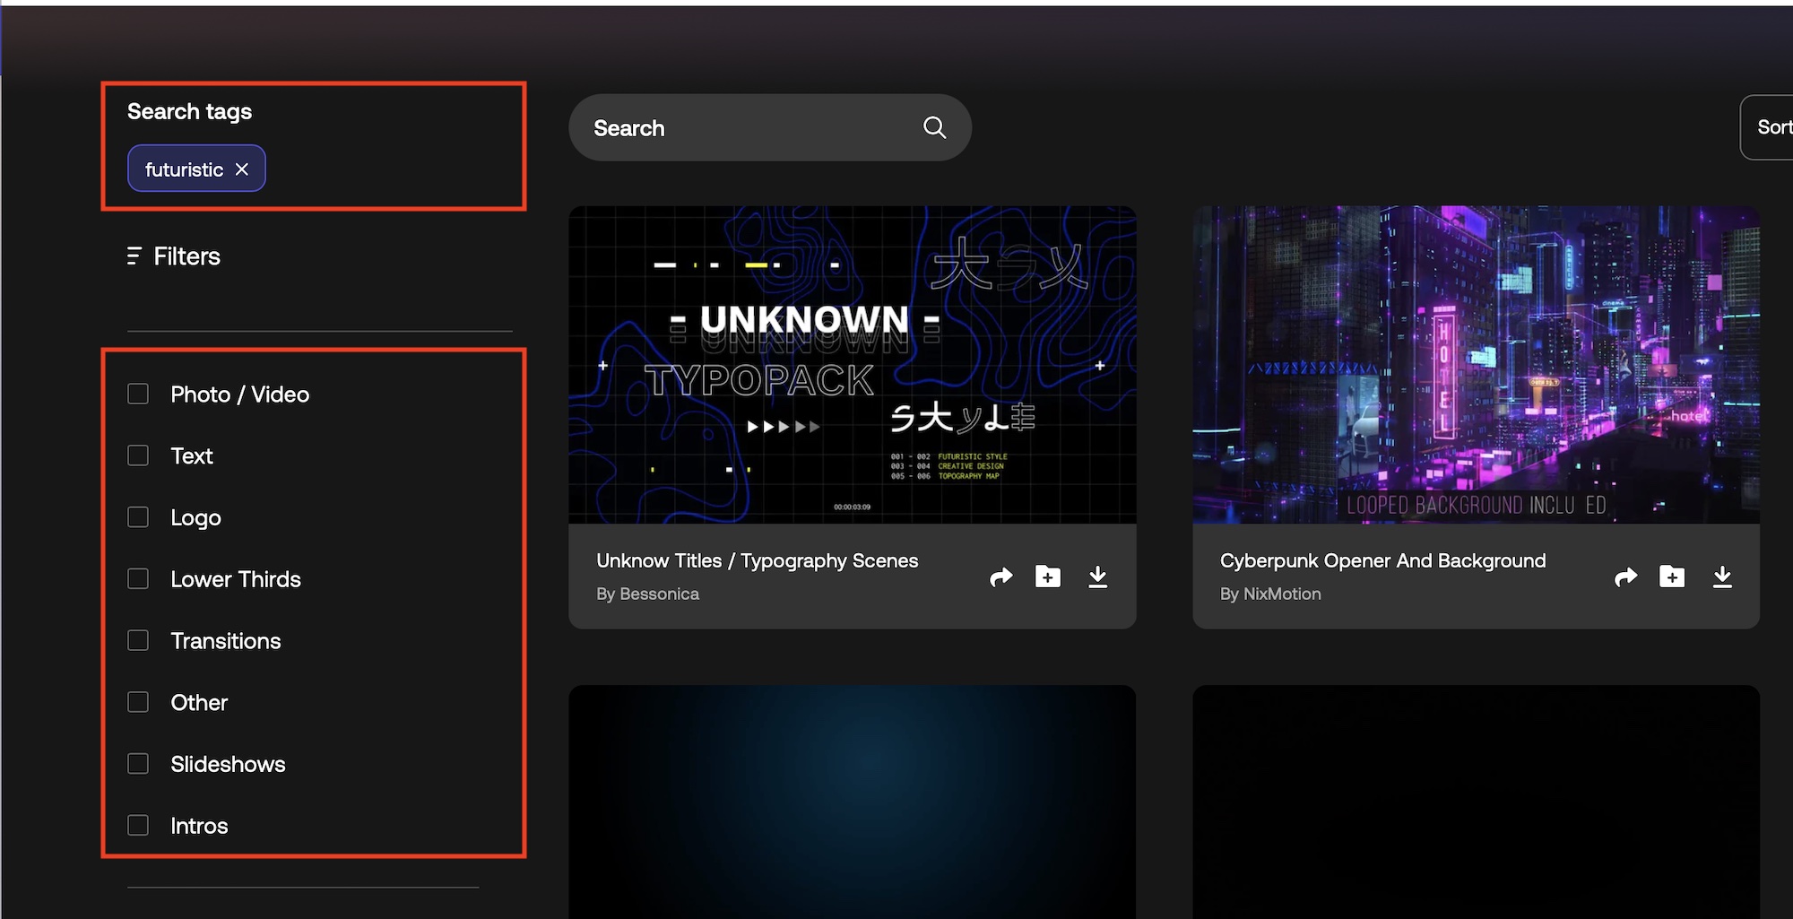Click the Search tags heading
1793x919 pixels.
pos(189,112)
